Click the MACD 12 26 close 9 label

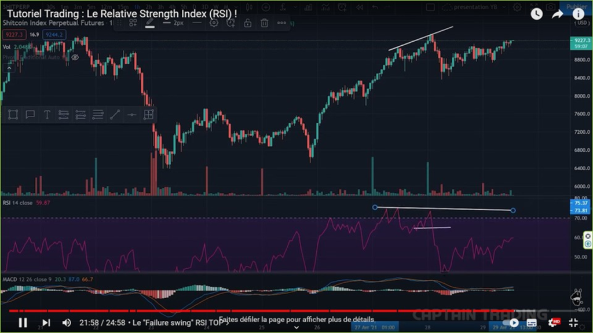(27, 279)
